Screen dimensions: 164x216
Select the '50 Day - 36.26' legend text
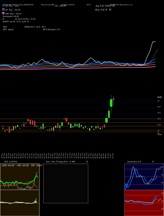coord(13,10)
